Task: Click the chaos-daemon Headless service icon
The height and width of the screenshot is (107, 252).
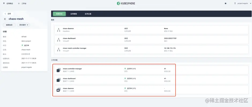Action: click(x=59, y=30)
